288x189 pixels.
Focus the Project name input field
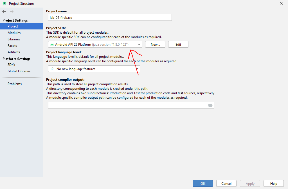[x=110, y=18]
